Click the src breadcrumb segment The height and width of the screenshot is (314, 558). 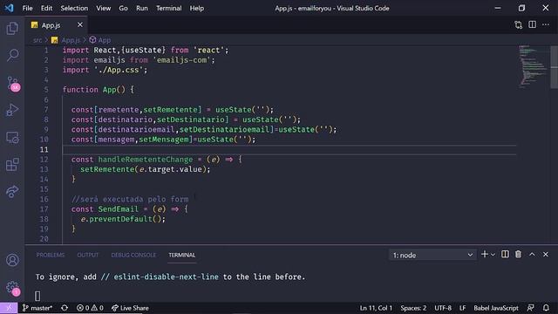(37, 40)
